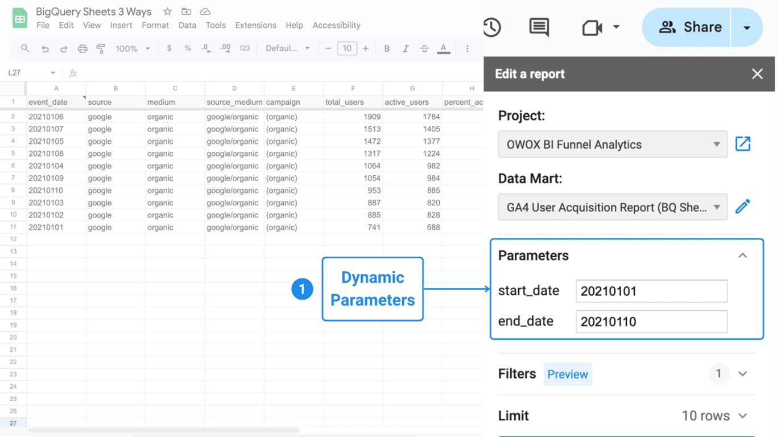777x437 pixels.
Task: Open the project in new window icon
Action: click(x=743, y=144)
